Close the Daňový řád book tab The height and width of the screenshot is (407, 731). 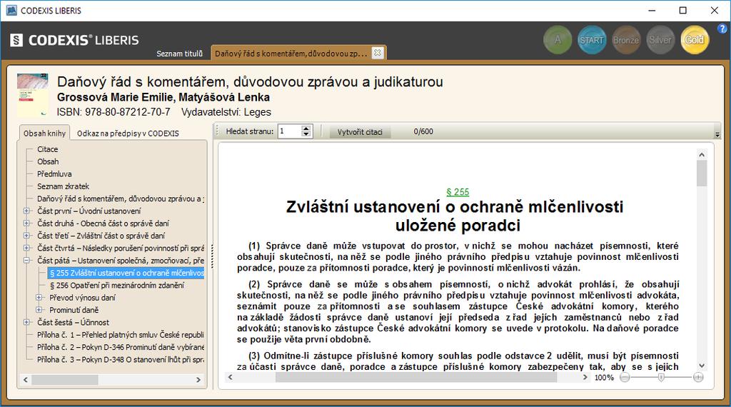click(378, 53)
